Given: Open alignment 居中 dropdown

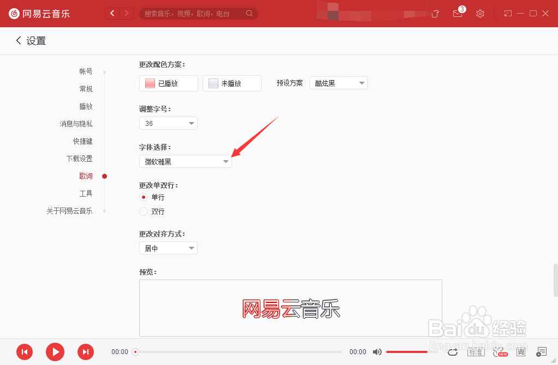Looking at the screenshot, I should pyautogui.click(x=168, y=248).
